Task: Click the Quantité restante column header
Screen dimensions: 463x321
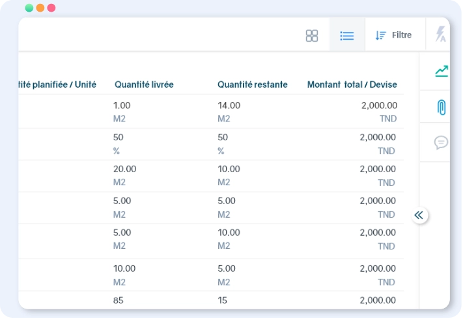Action: [x=253, y=84]
